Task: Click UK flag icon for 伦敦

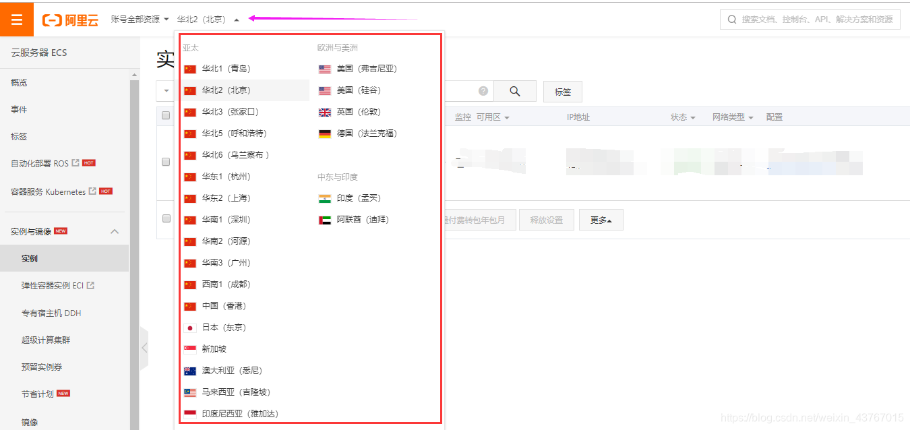Action: click(325, 112)
